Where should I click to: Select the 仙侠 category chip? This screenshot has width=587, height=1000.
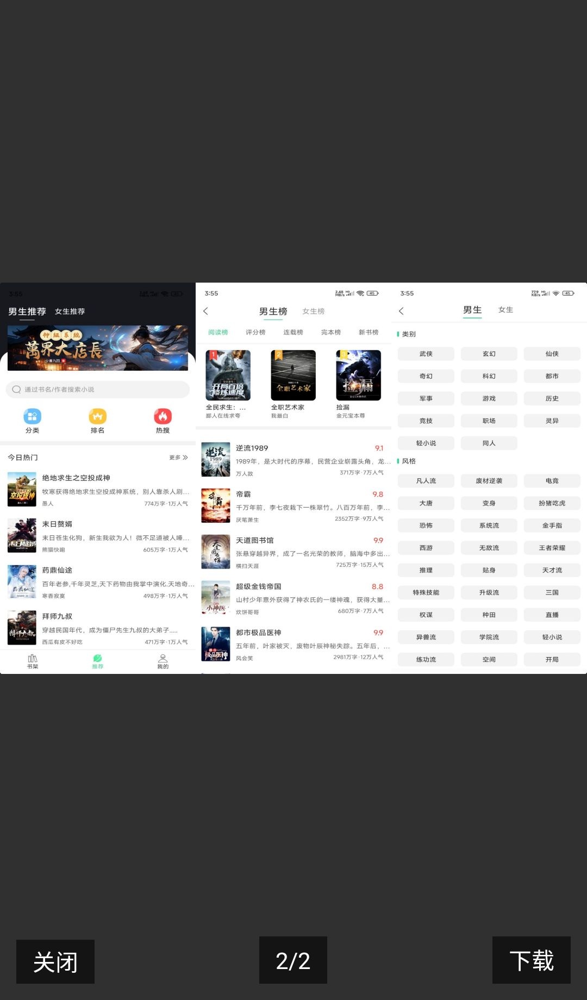[552, 354]
